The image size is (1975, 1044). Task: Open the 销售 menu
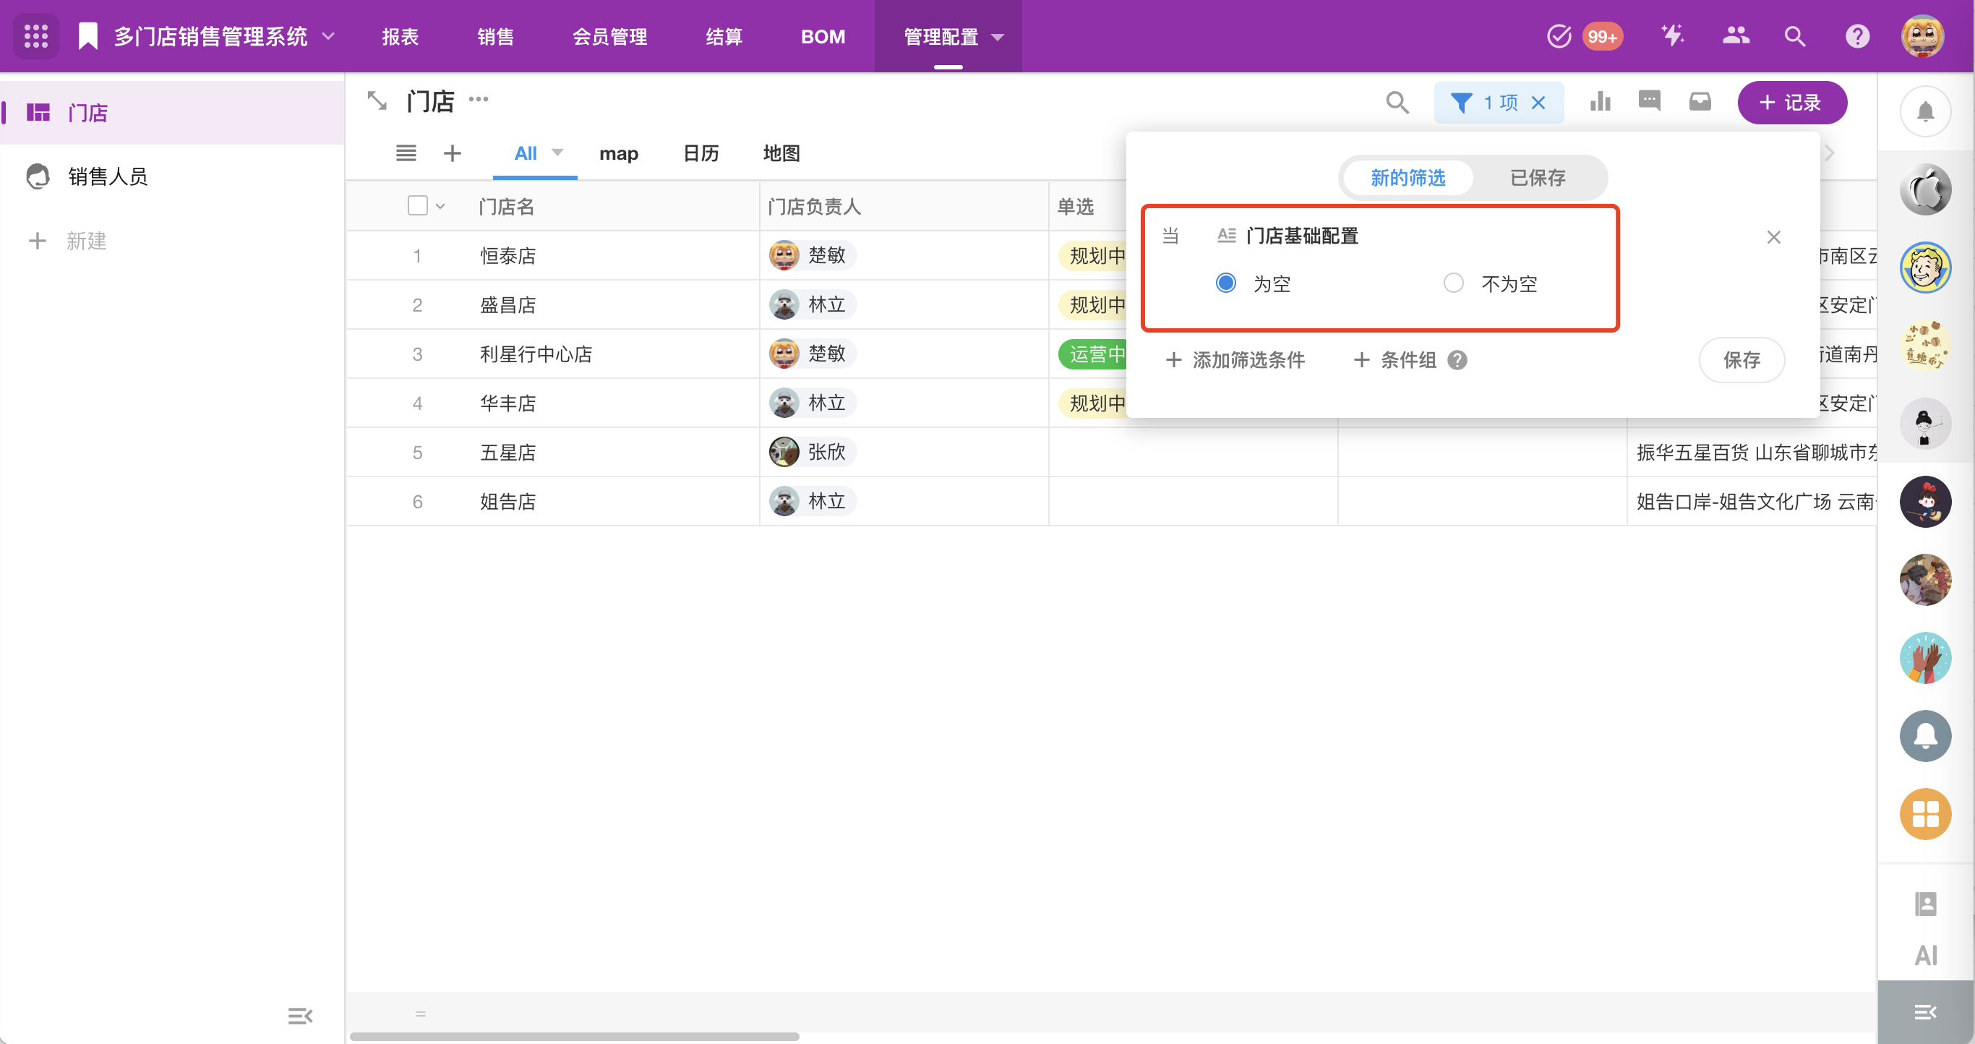coord(495,37)
